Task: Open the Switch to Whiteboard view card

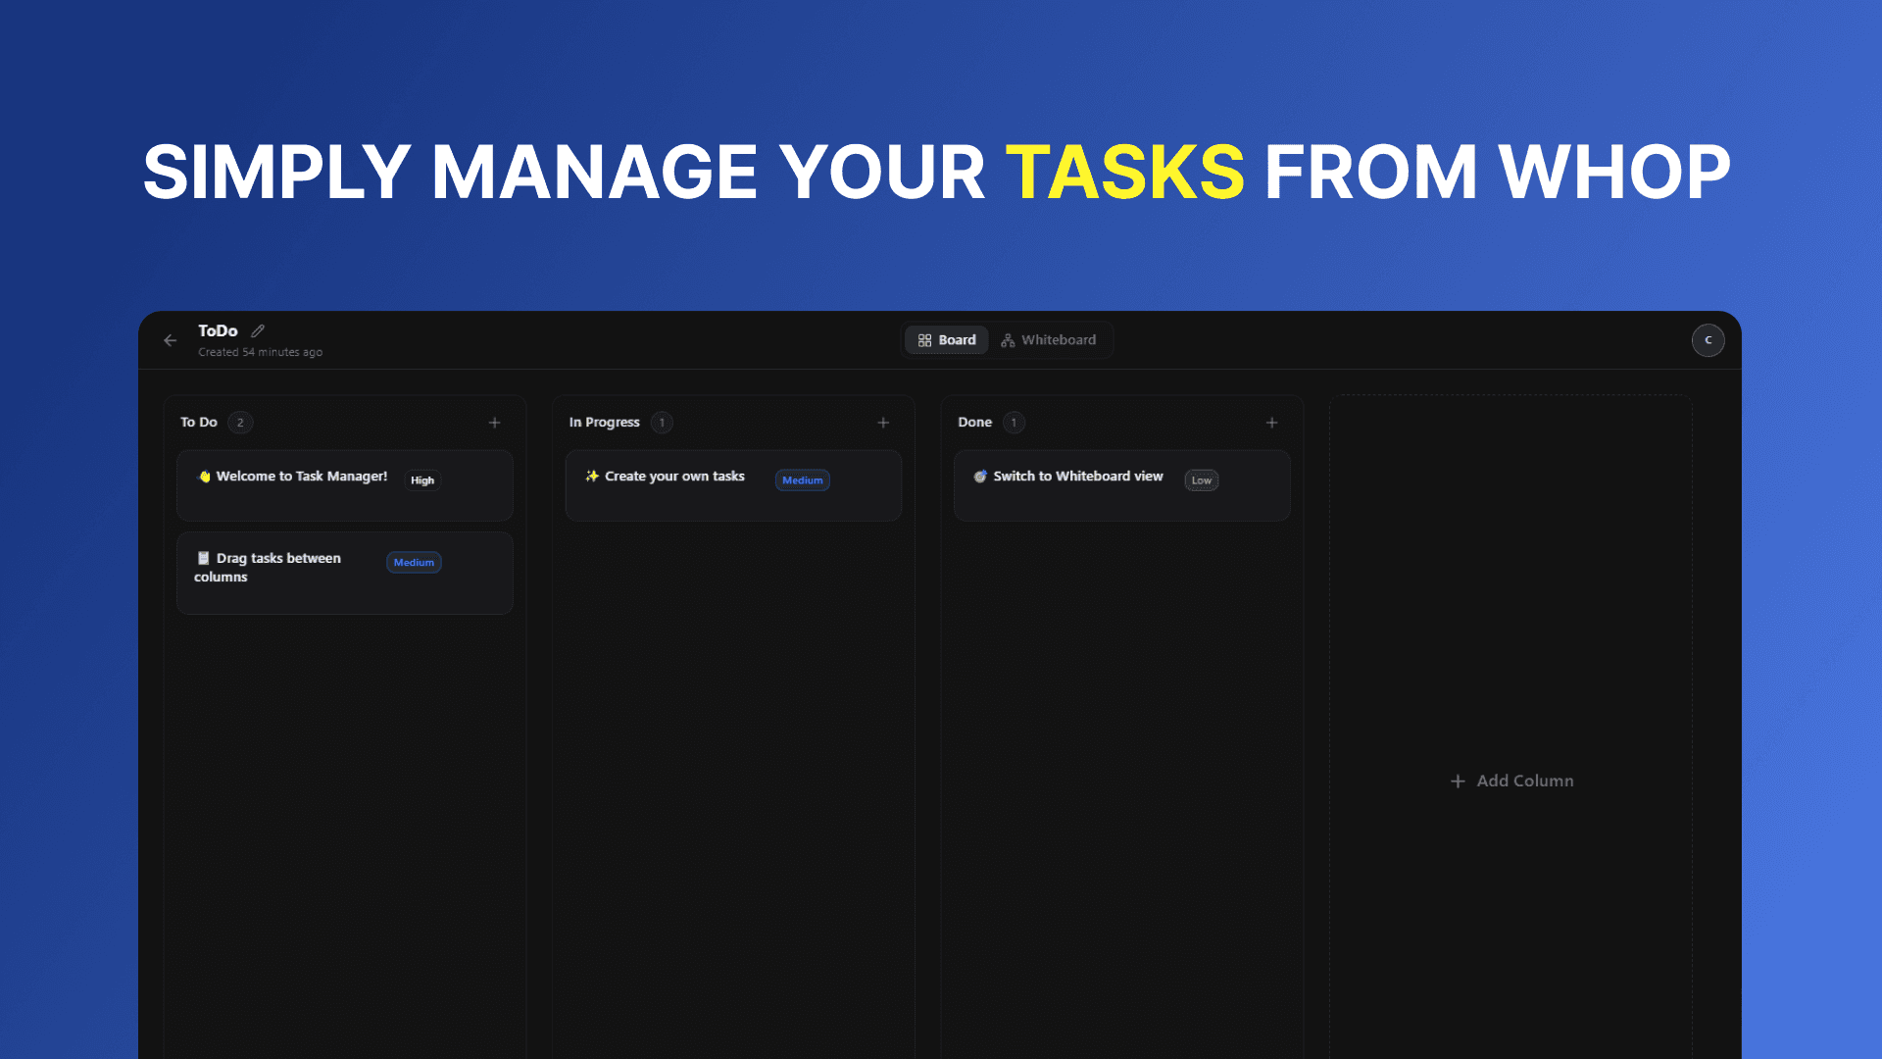Action: (x=1077, y=477)
